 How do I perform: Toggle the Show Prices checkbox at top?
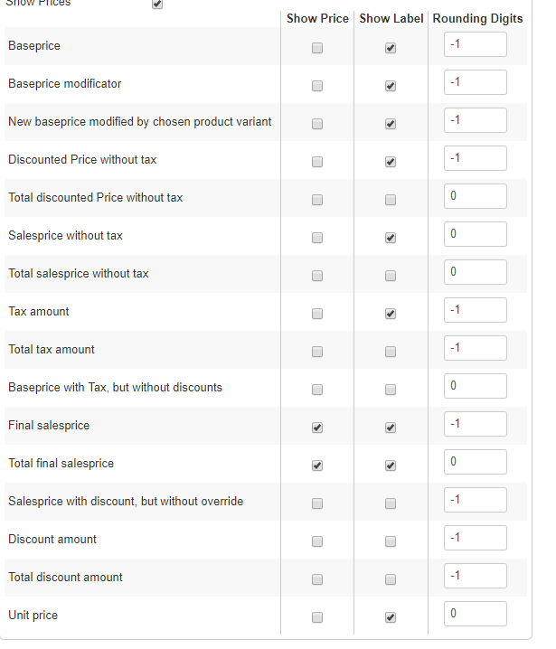pyautogui.click(x=157, y=5)
